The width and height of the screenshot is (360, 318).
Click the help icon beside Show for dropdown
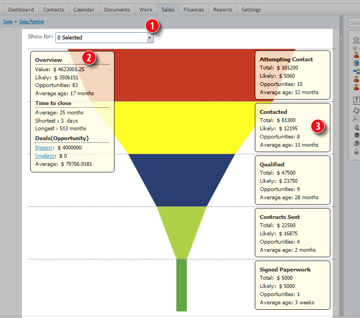tap(159, 37)
